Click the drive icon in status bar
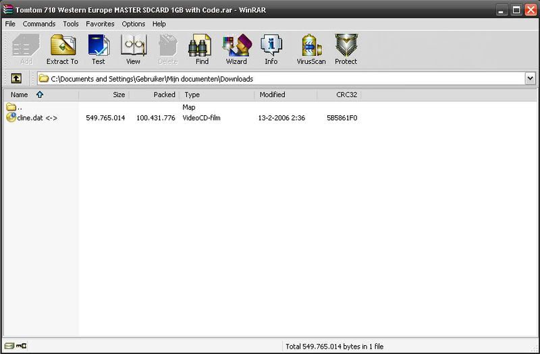The image size is (540, 354). 9,347
